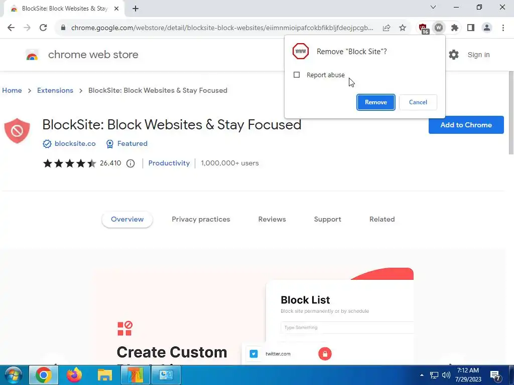
Task: Click the volume speaker tray icon
Action: pos(446,375)
